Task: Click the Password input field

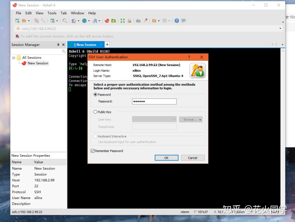Action: pyautogui.click(x=154, y=101)
